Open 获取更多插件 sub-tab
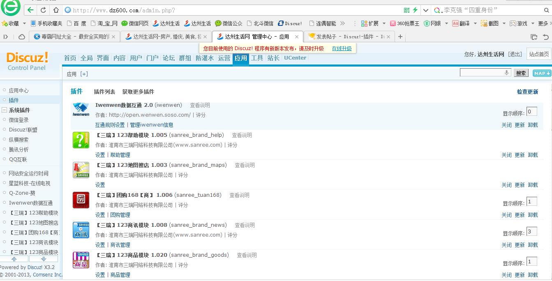 pyautogui.click(x=138, y=92)
